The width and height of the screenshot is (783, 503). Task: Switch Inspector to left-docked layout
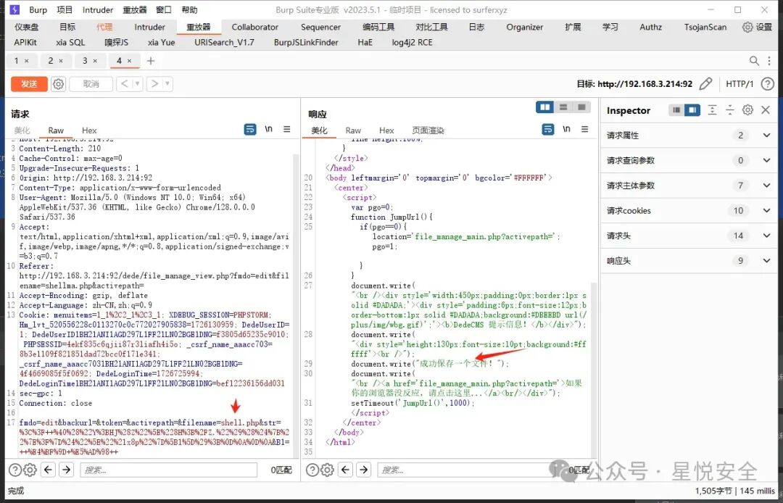click(x=676, y=110)
